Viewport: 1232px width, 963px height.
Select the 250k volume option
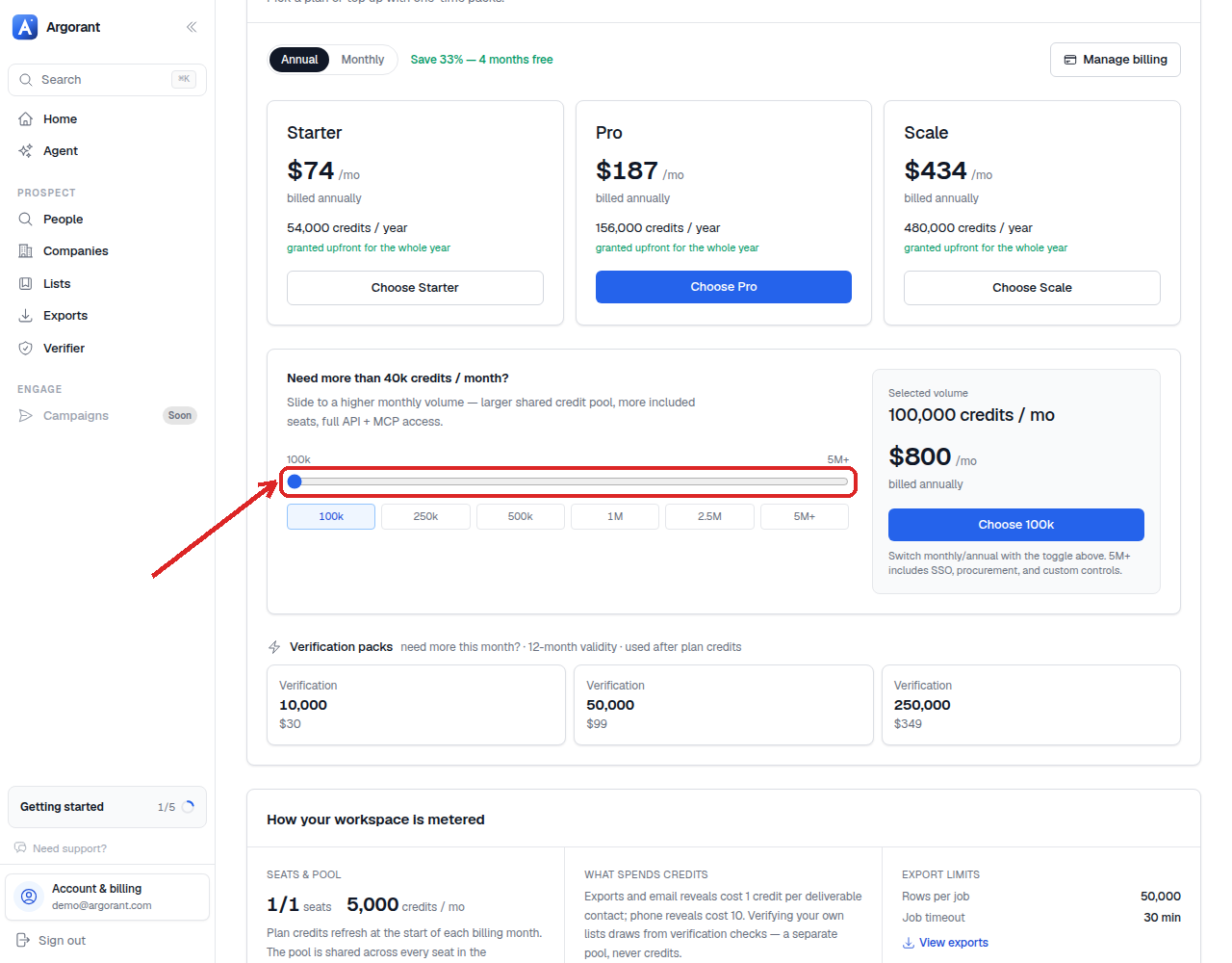pos(425,517)
